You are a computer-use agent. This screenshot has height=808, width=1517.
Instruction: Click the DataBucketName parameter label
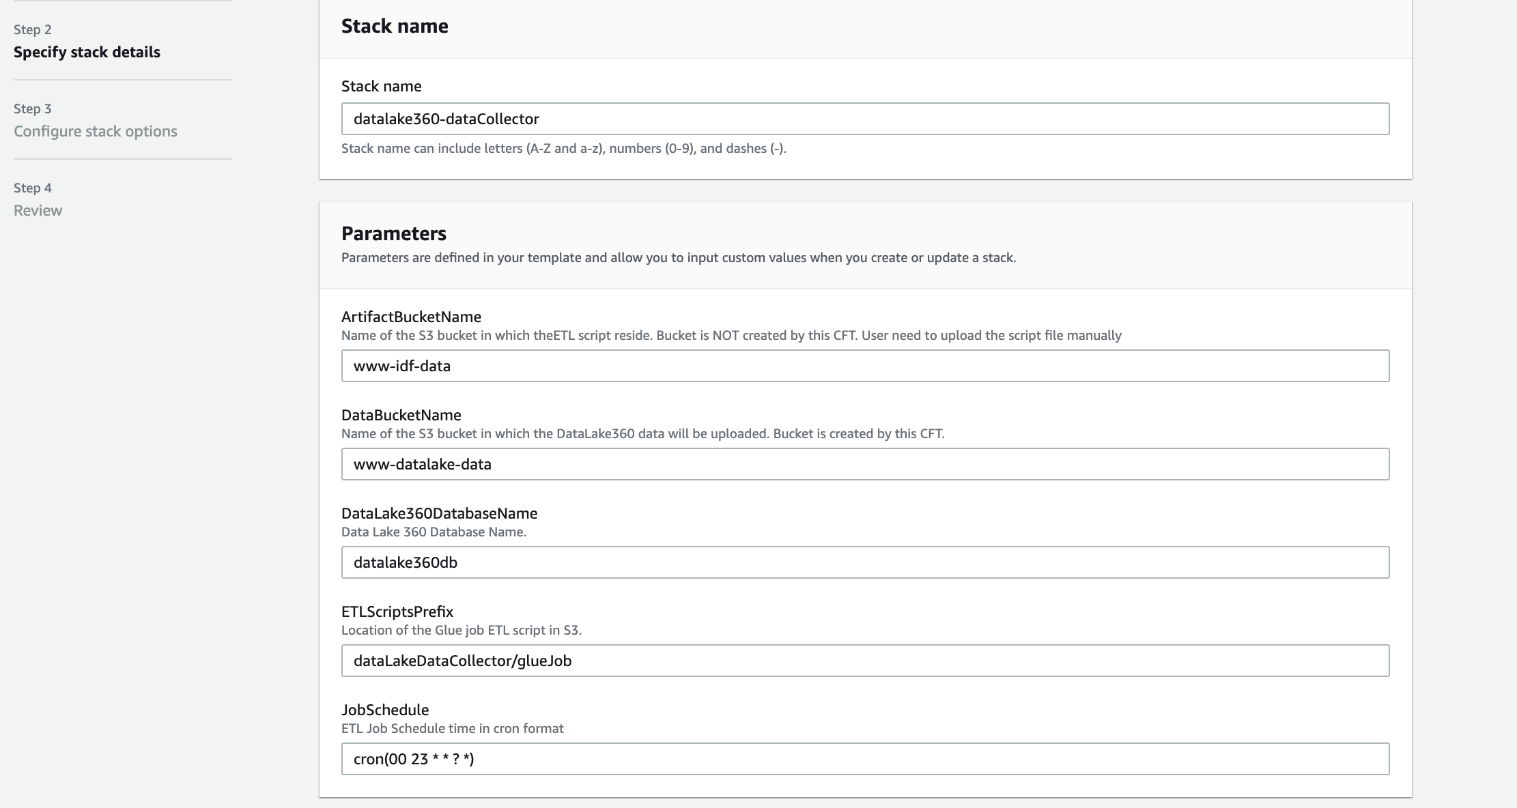401,415
